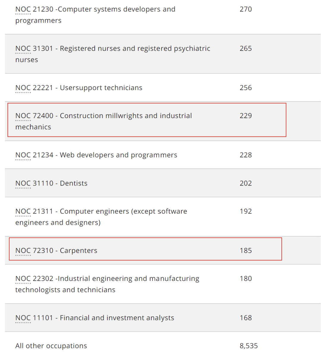Click 'All other occupations' row label

[x=51, y=346]
